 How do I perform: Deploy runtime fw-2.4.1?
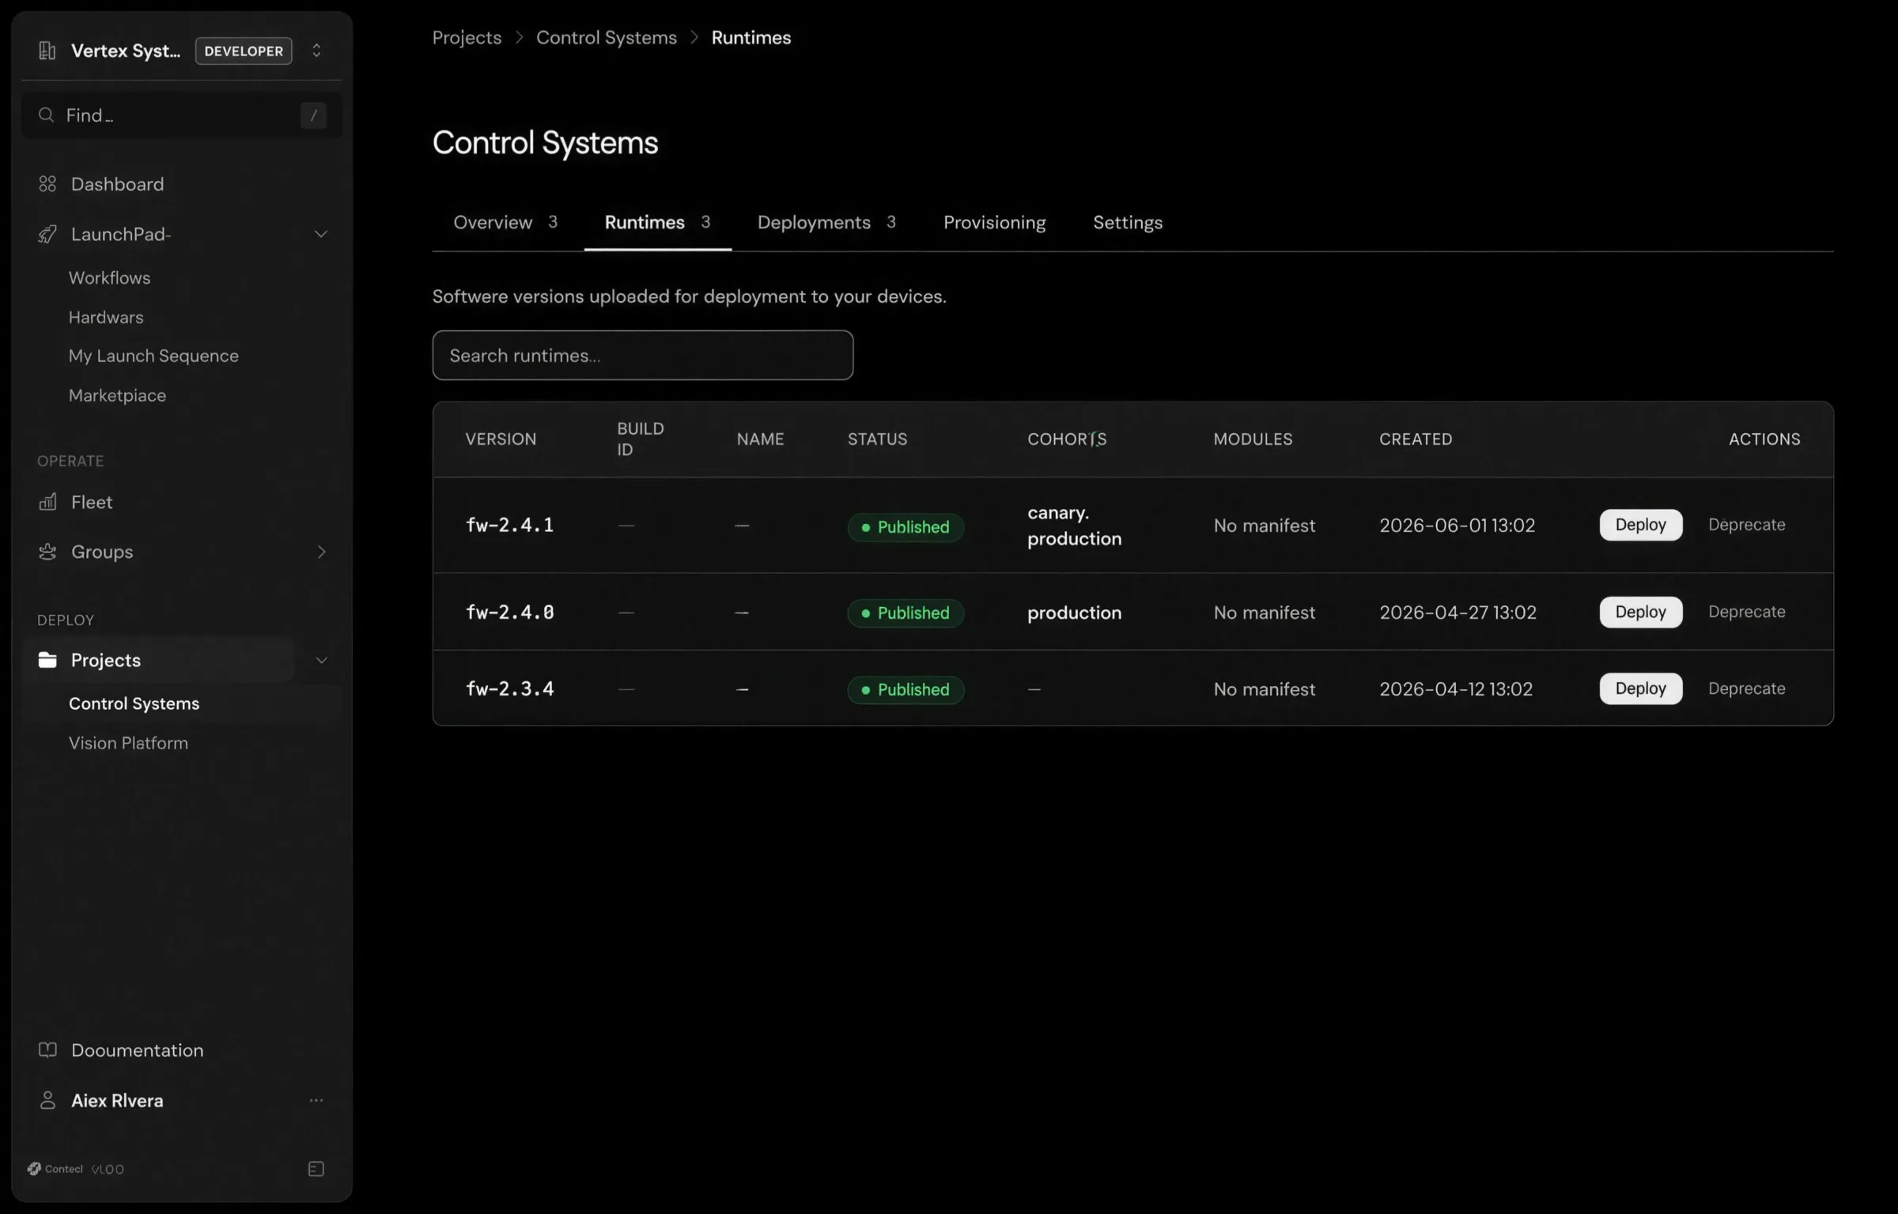pos(1641,525)
